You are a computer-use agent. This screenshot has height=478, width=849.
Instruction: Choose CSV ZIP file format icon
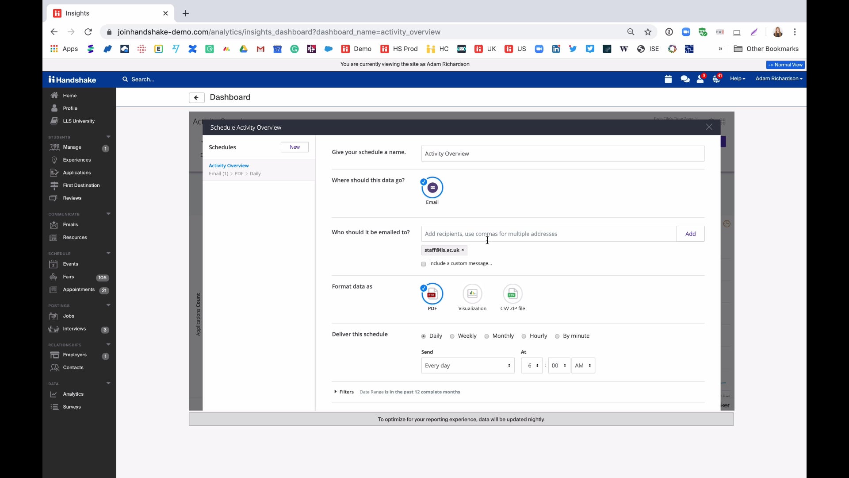click(x=512, y=294)
